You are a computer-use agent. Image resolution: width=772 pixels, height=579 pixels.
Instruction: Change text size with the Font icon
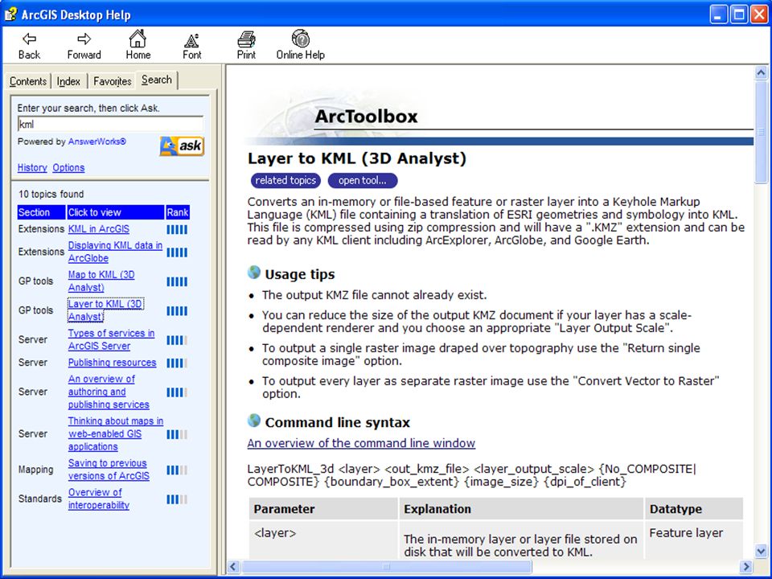pyautogui.click(x=191, y=40)
